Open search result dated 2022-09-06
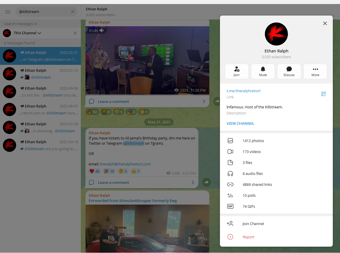This screenshot has width=340, height=253. tap(40, 92)
